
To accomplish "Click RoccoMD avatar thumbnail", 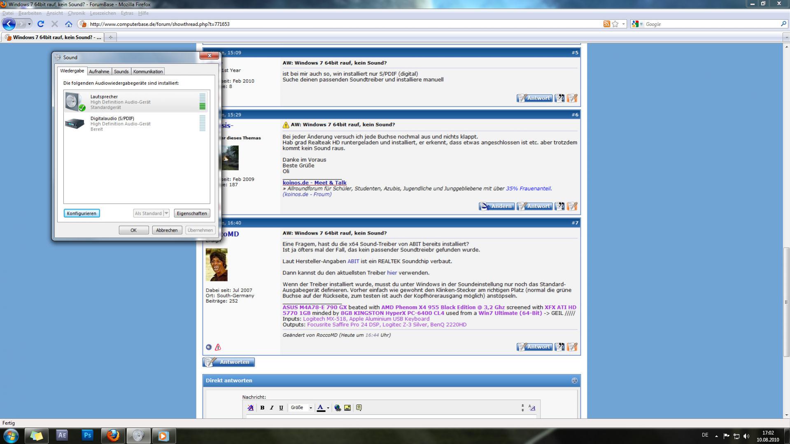I will (x=217, y=265).
